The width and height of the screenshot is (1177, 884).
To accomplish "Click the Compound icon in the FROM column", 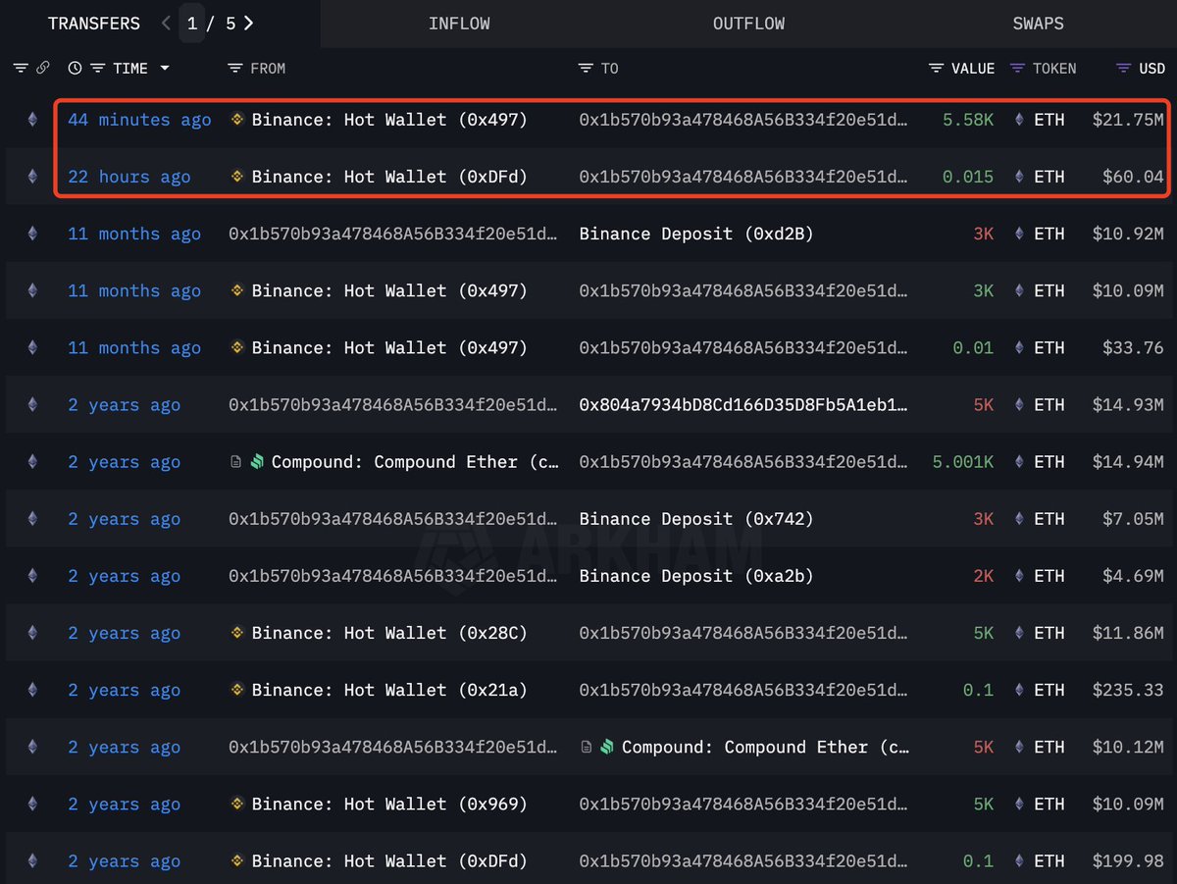I will pos(257,462).
